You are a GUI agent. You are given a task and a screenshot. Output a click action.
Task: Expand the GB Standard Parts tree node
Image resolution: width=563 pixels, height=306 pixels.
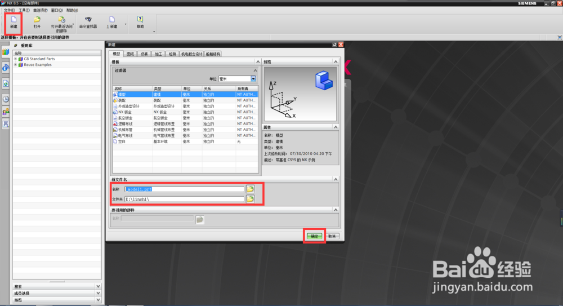click(15, 59)
